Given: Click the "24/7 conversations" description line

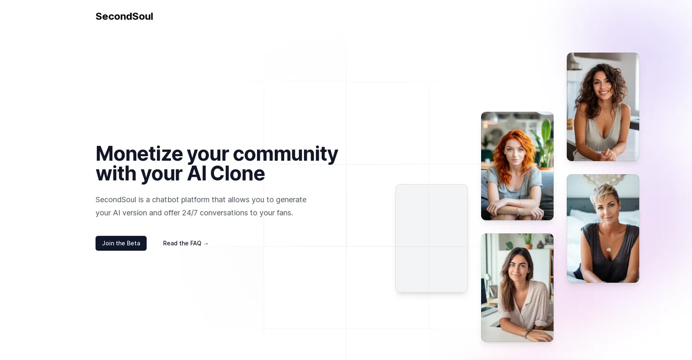Looking at the screenshot, I should (x=194, y=213).
